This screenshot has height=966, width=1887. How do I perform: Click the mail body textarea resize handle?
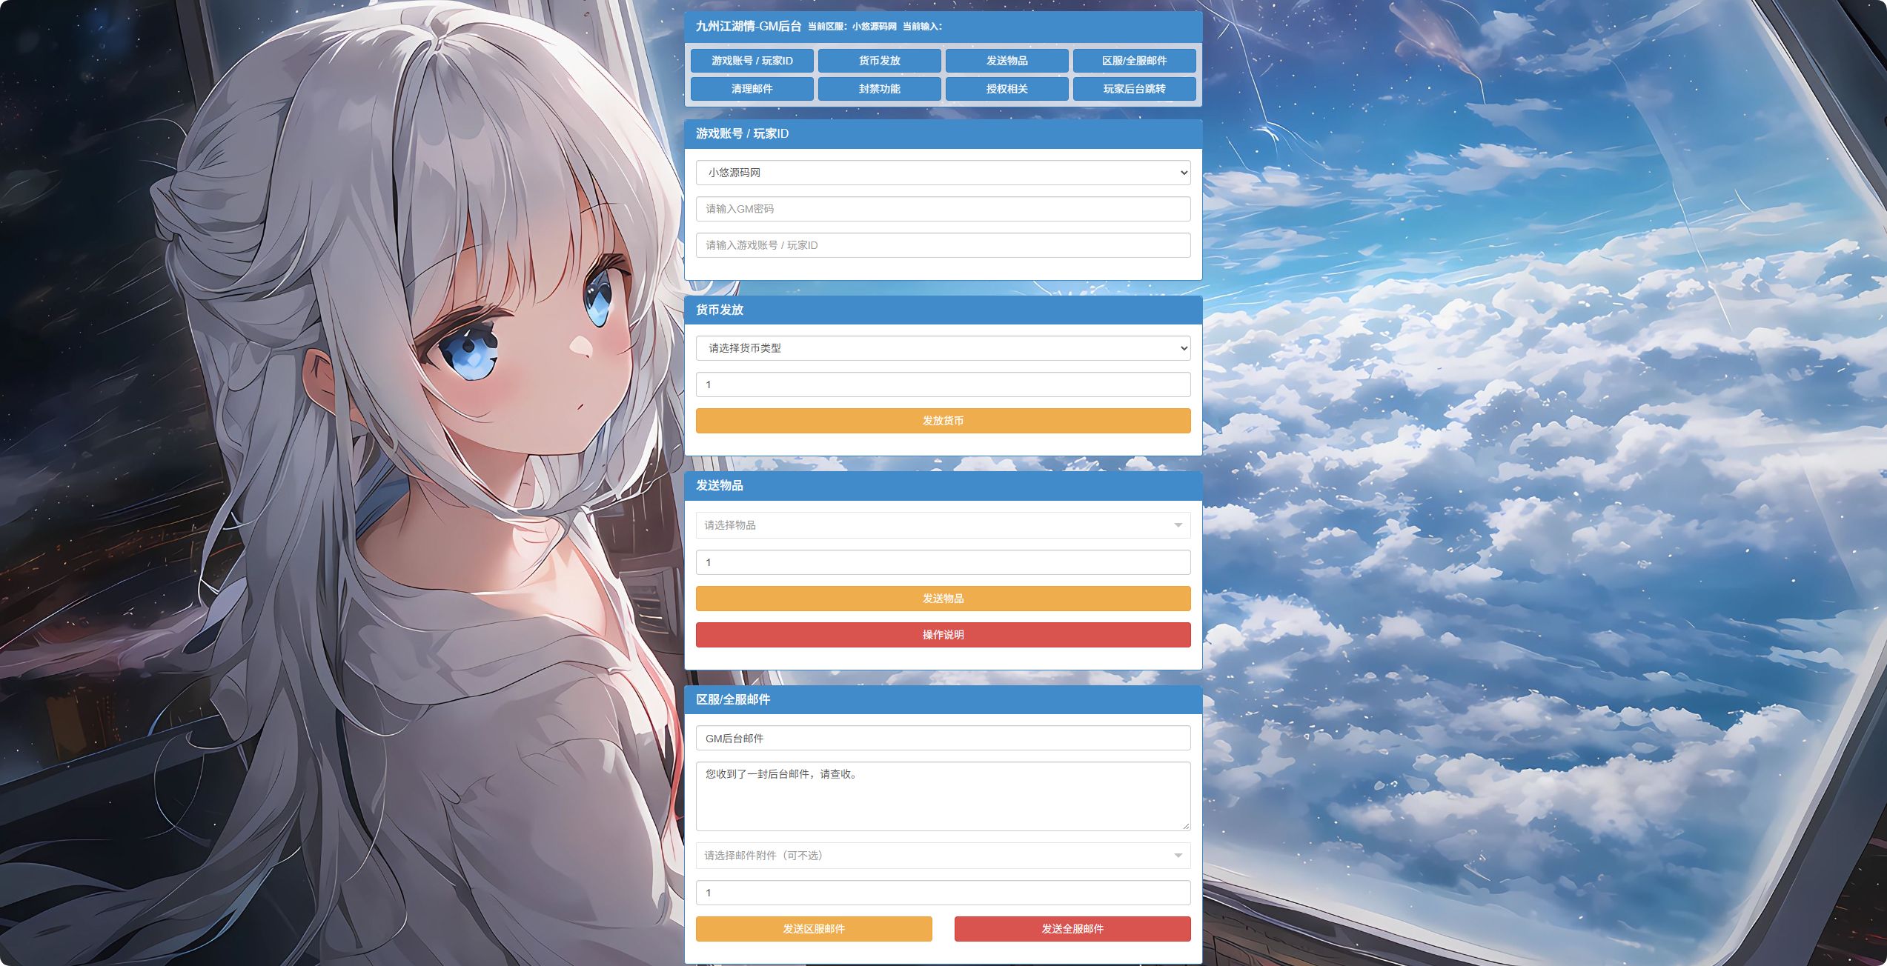point(1186,826)
